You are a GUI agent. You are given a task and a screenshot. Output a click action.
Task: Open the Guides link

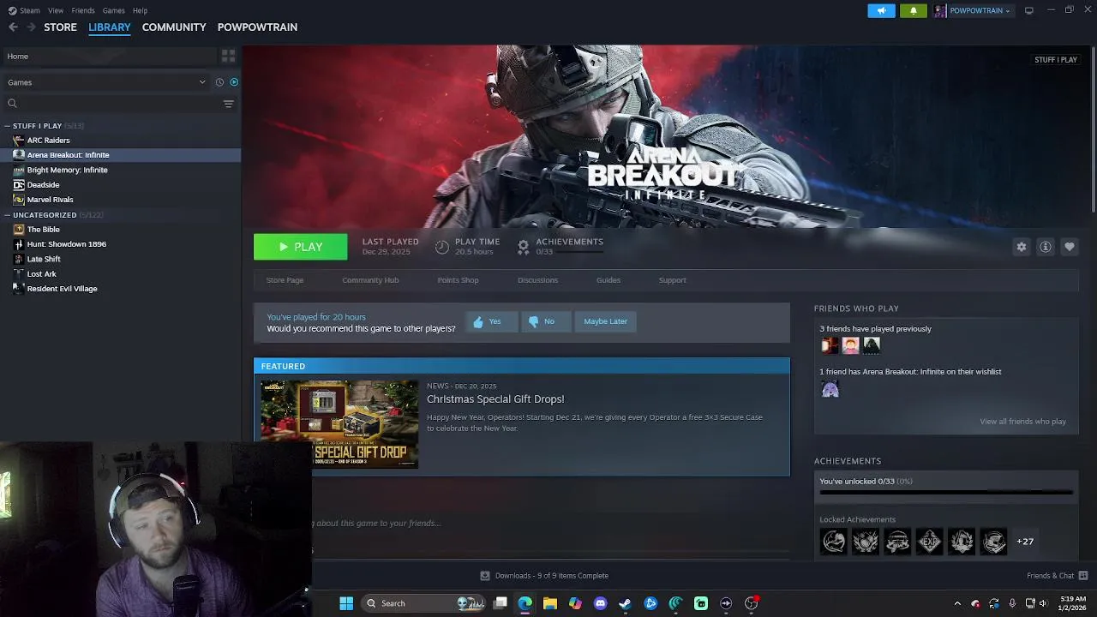pyautogui.click(x=608, y=280)
